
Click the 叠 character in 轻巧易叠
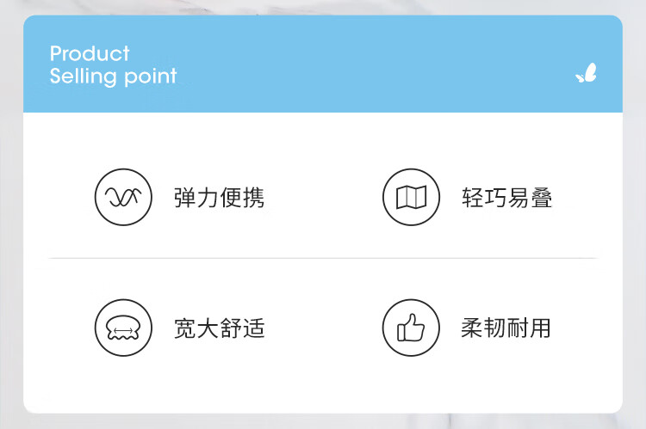click(x=542, y=198)
